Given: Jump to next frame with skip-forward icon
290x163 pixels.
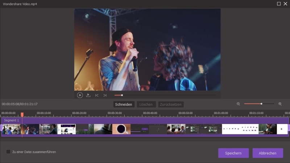Looking at the screenshot, I should point(105,95).
